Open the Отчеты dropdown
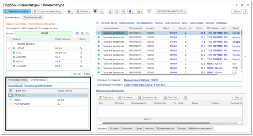Screen dimensions: 253x136 point(83,11)
